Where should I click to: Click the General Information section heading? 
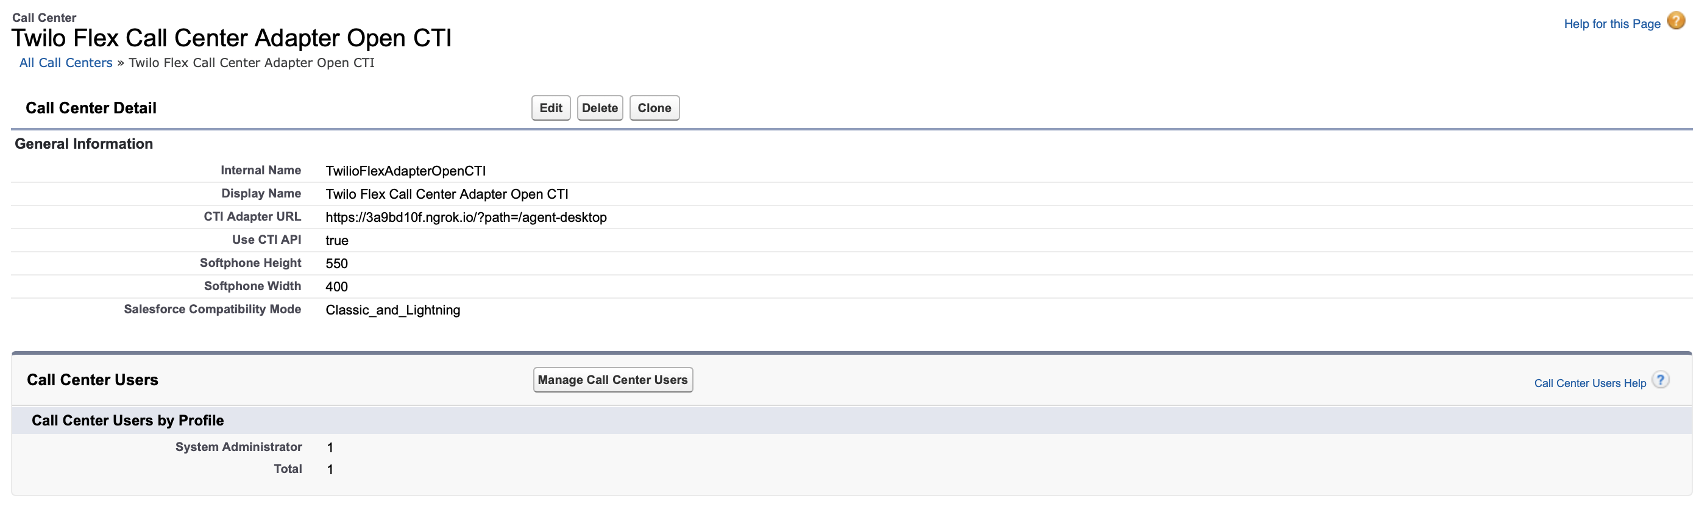pyautogui.click(x=83, y=144)
